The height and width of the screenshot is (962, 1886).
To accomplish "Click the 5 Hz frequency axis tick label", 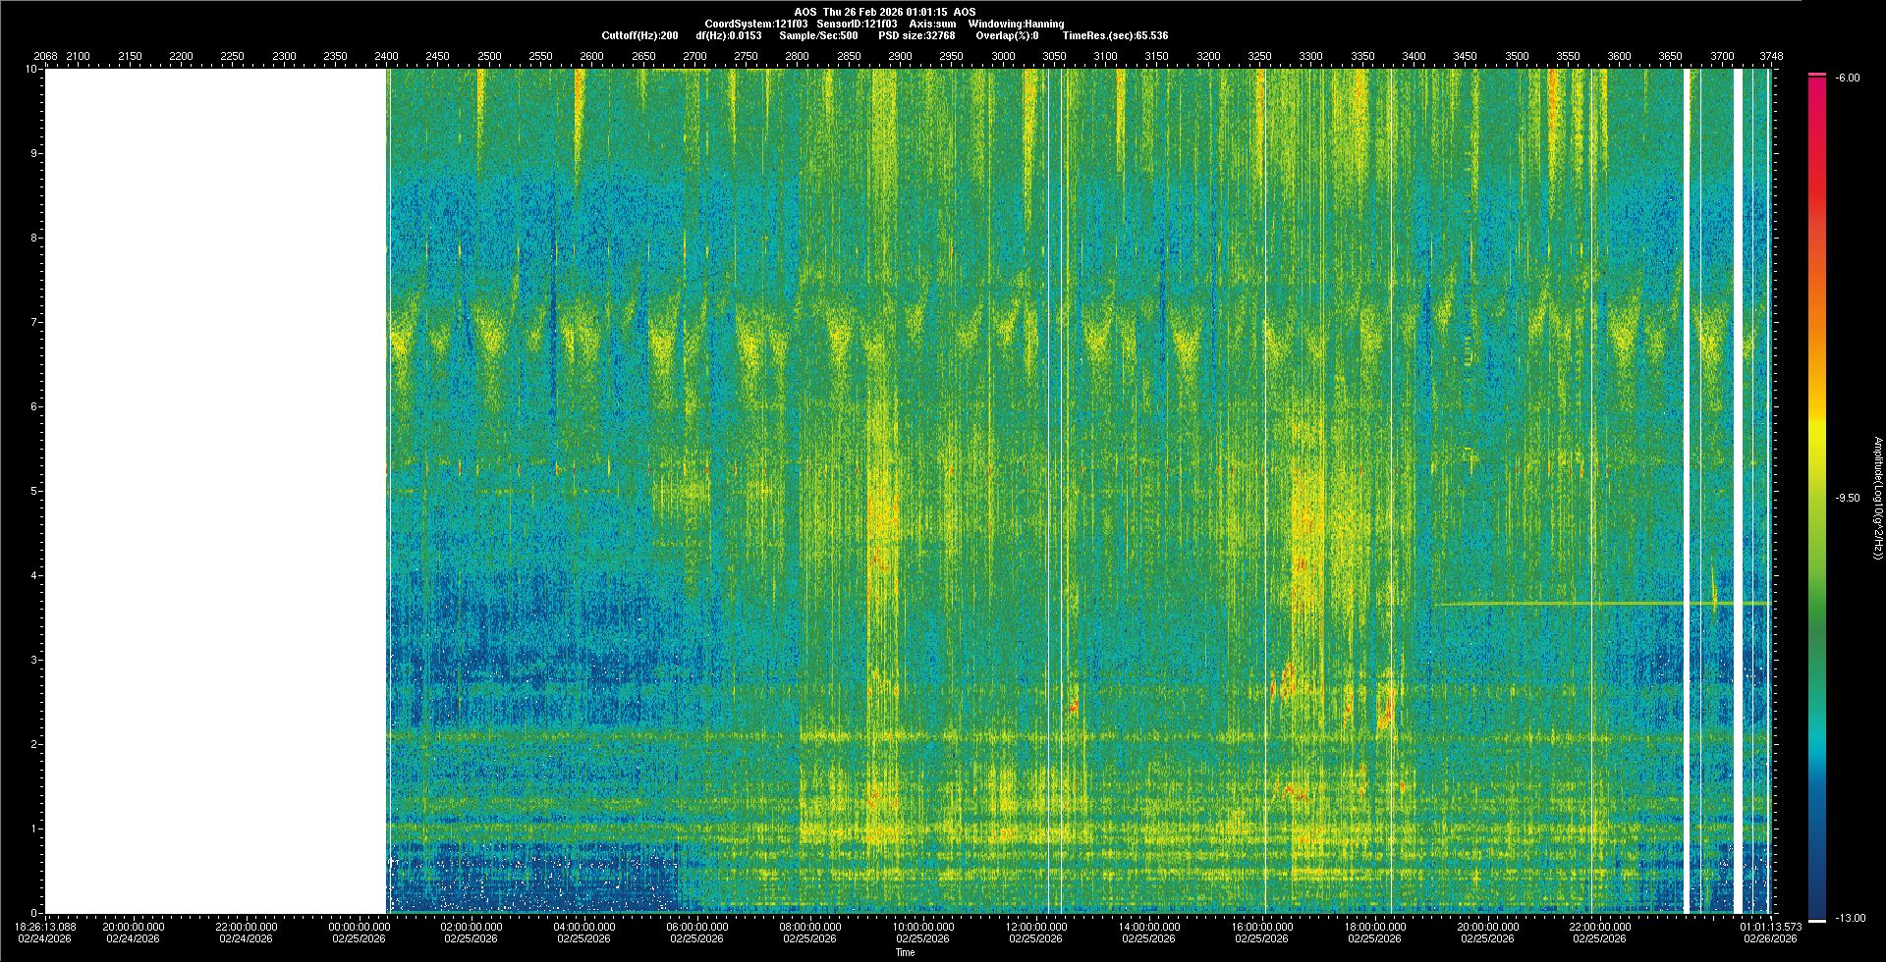I will pyautogui.click(x=33, y=491).
